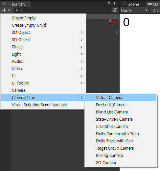Open the Game view mode dropdown
The width and height of the screenshot is (160, 171).
point(134,11)
